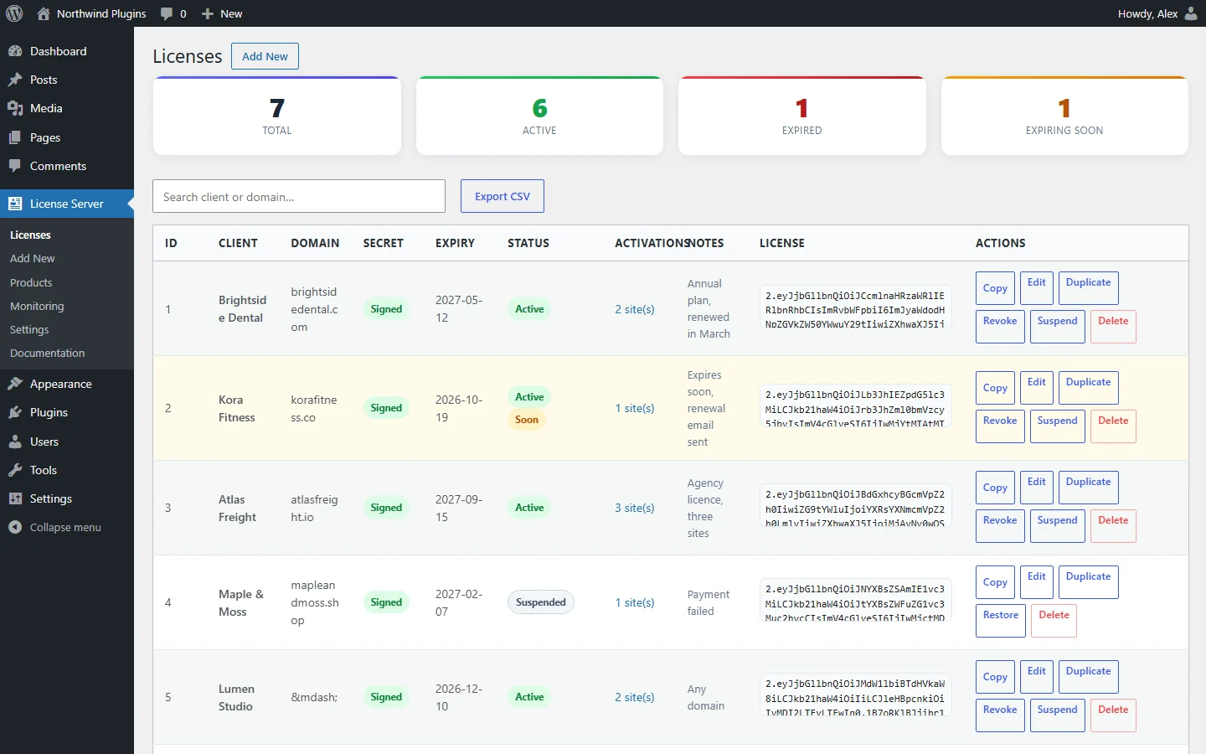Select the Suspended status badge
The width and height of the screenshot is (1206, 754).
[x=541, y=602]
